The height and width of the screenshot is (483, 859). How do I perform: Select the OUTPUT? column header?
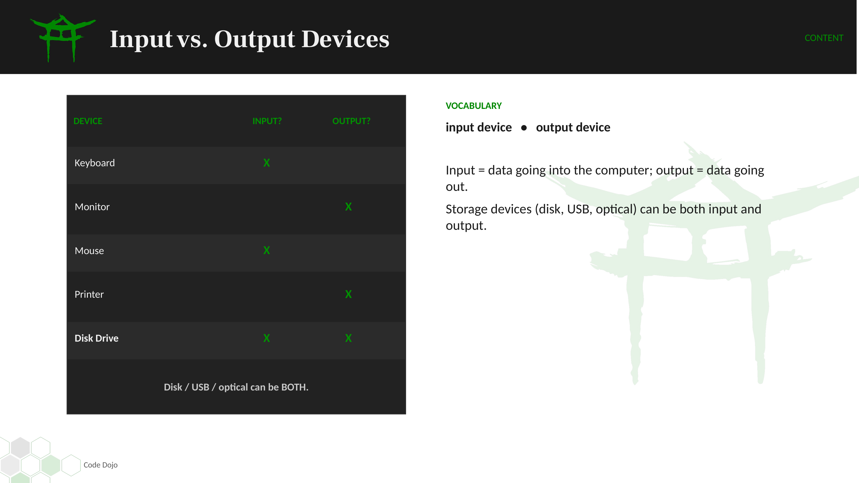(351, 121)
